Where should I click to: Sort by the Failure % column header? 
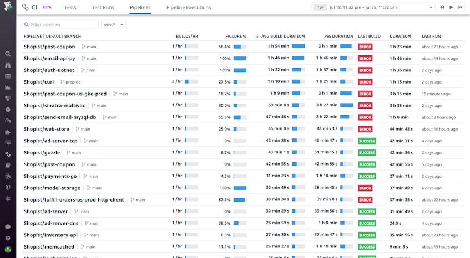[236, 36]
